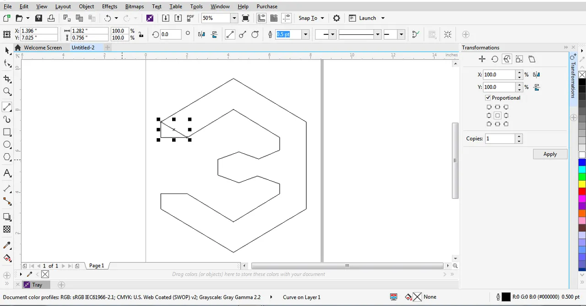Viewport: 586px width, 306px height.
Task: Expand the Open file dropdown arrow
Action: point(28,18)
